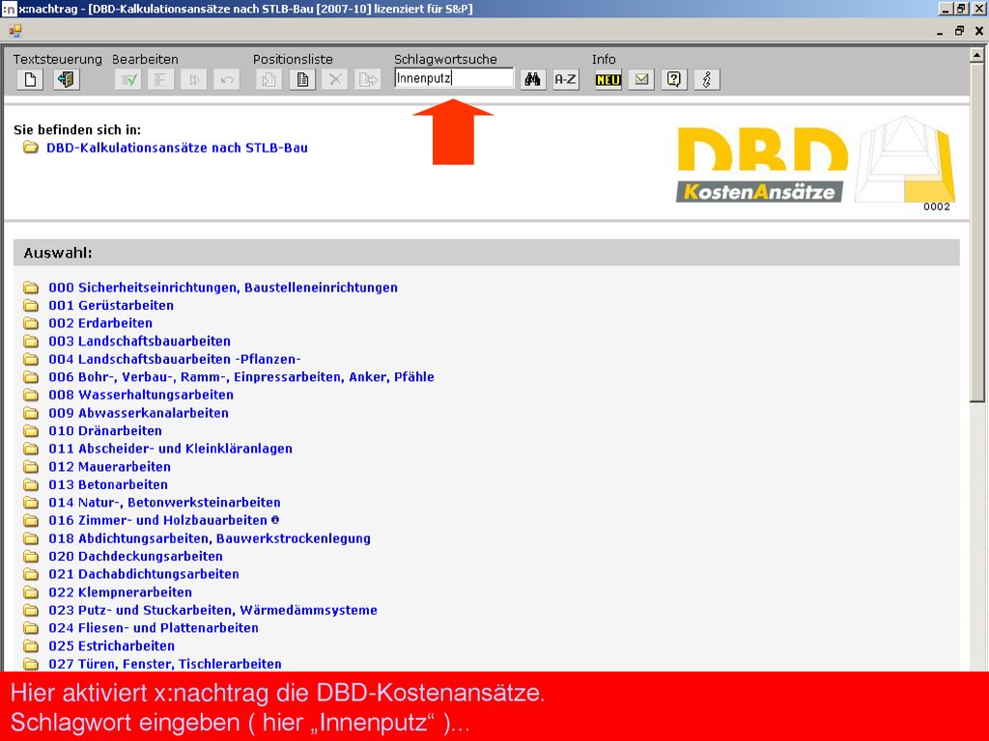Click the folder icon next to 012 Mauerarbeiten
The image size is (989, 741).
pyautogui.click(x=31, y=467)
